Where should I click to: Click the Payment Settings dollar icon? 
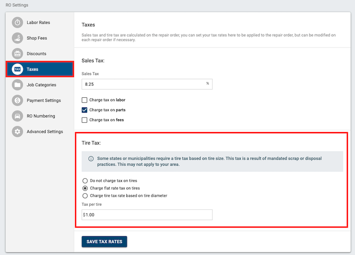click(17, 100)
